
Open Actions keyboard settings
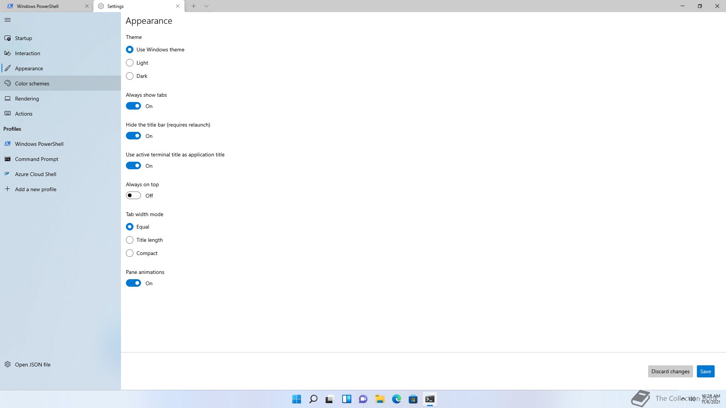coord(23,114)
